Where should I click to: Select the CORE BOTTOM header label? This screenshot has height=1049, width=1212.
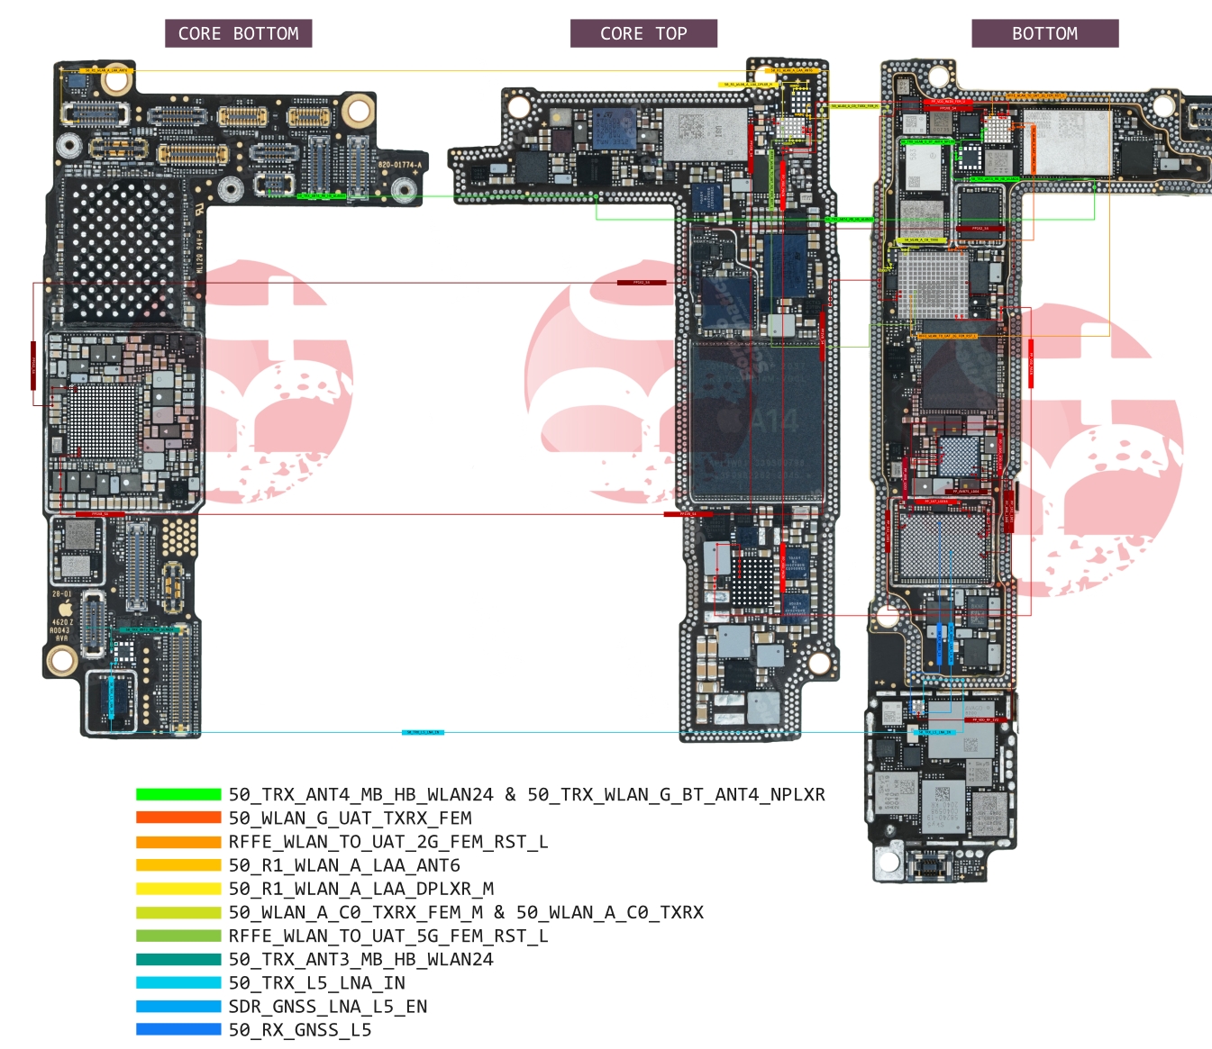tap(238, 33)
